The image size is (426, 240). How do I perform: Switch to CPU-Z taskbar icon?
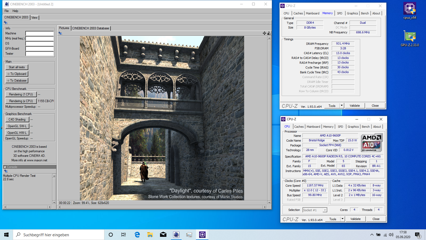tap(202, 235)
